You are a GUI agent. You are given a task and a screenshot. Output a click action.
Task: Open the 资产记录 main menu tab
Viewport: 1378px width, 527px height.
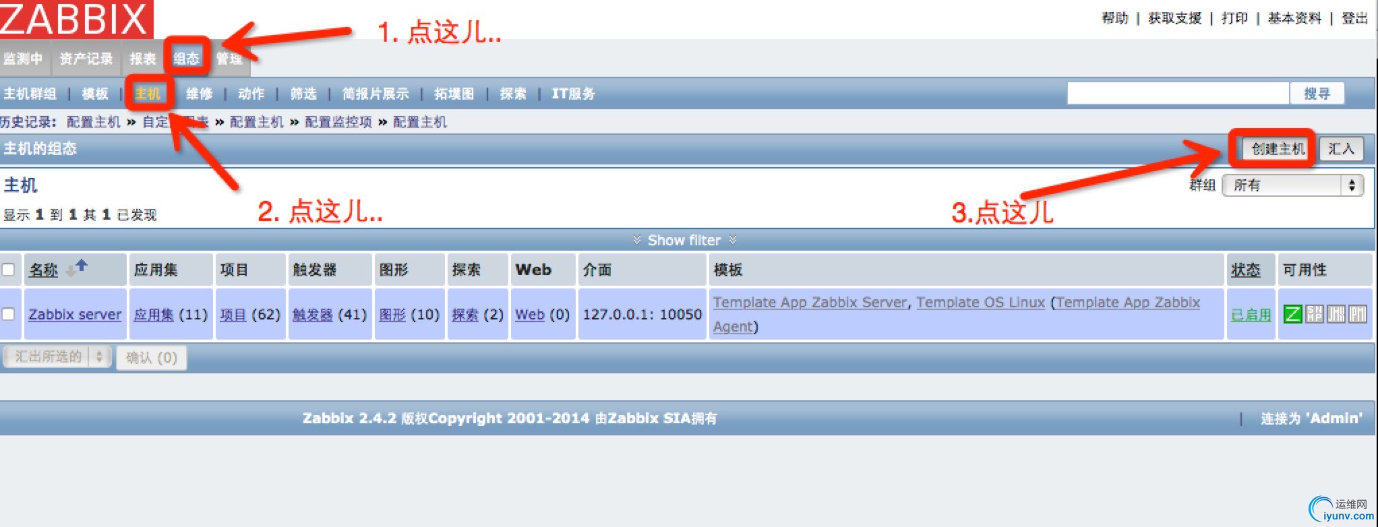click(86, 59)
